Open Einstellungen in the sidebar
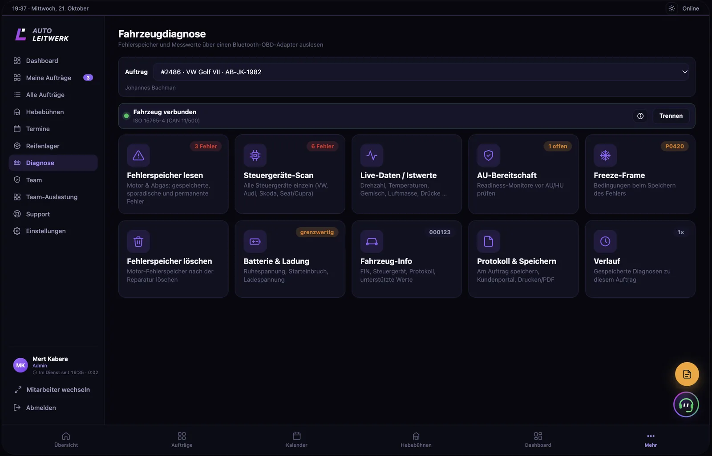The height and width of the screenshot is (456, 712). 53,231
